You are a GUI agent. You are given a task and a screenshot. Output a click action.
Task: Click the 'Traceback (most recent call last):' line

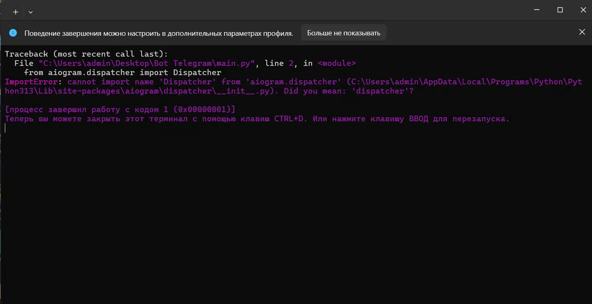[87, 54]
